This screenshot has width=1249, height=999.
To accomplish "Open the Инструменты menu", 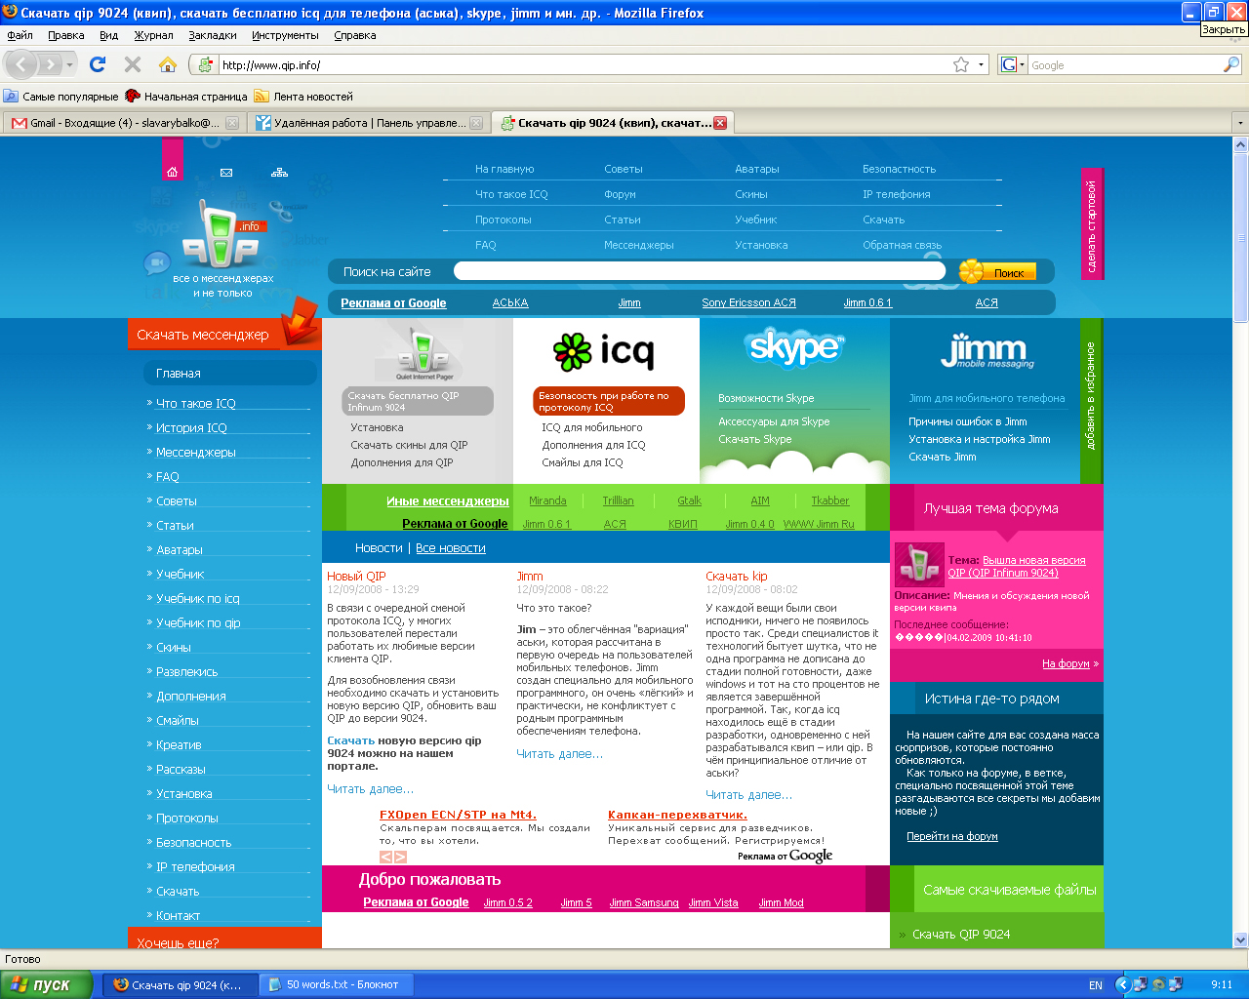I will tap(285, 35).
